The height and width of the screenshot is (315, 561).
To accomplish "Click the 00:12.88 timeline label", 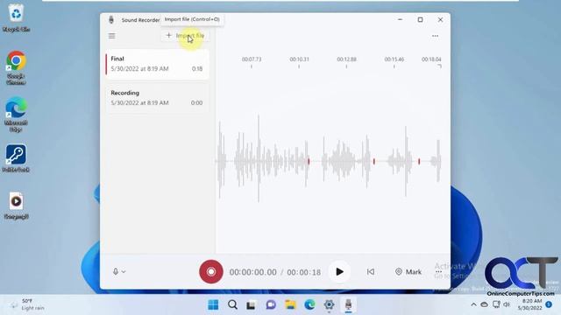I will pyautogui.click(x=346, y=59).
